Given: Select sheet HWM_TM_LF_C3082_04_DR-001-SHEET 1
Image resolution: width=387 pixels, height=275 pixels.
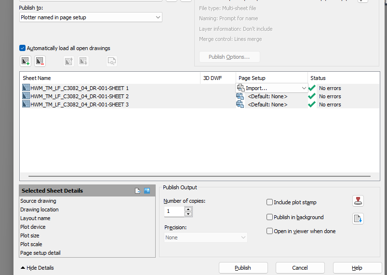Looking at the screenshot, I should pos(80,88).
